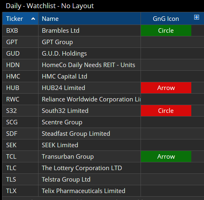The height and width of the screenshot is (200, 204).
Task: Sort by the Ticker column header
Action: (20, 18)
